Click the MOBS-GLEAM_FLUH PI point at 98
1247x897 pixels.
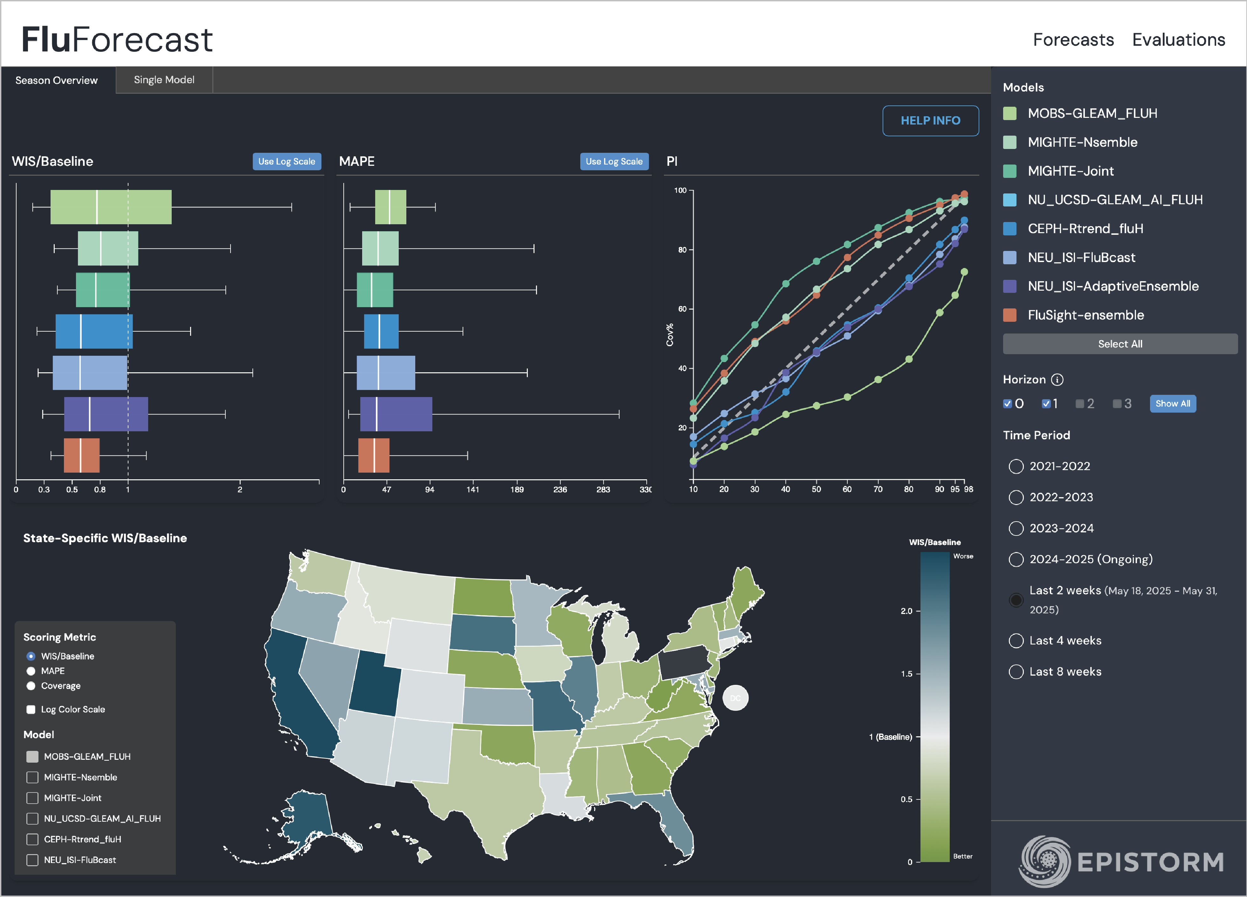pyautogui.click(x=964, y=272)
